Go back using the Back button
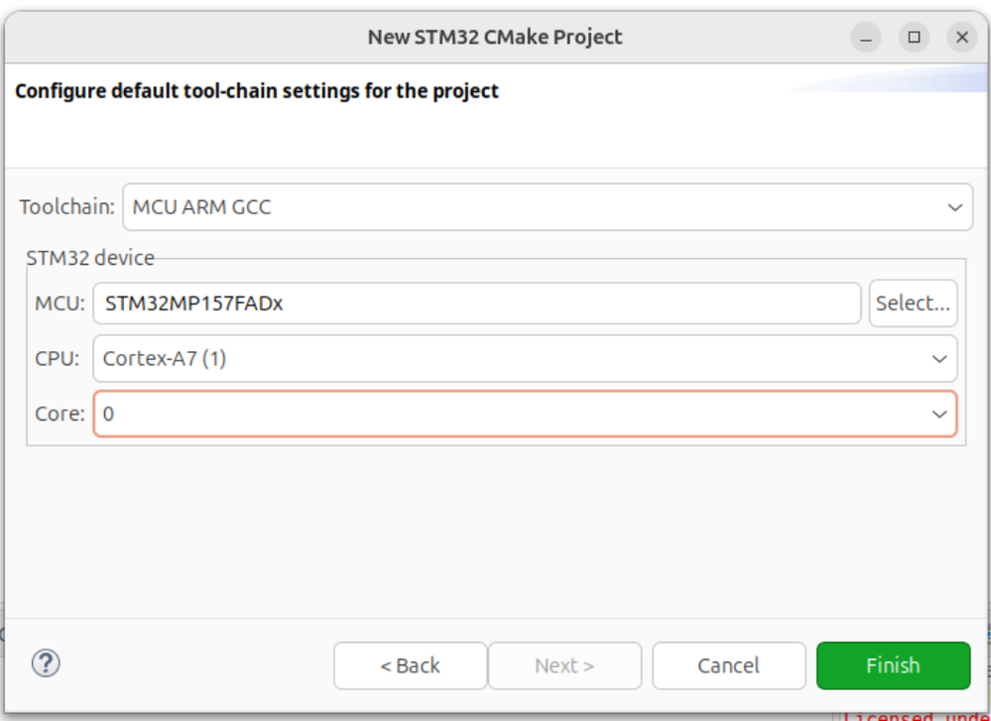This screenshot has height=721, width=991. tap(410, 665)
